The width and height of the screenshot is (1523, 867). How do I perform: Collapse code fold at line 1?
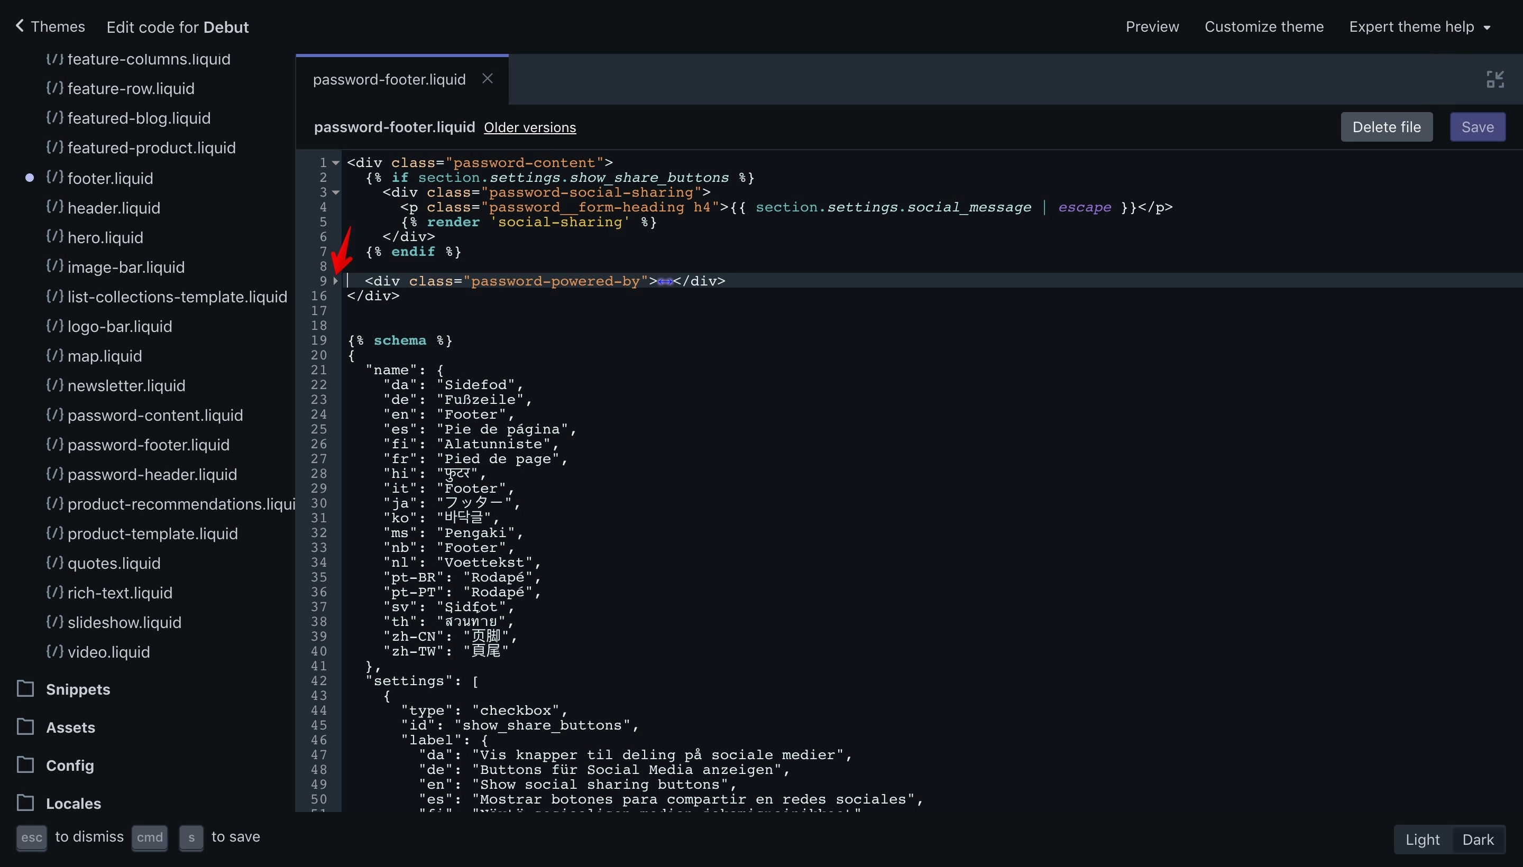336,163
